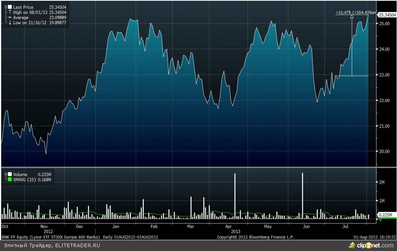Select the Average line marker icon
This screenshot has width=397, height=251.
(x=9, y=18)
